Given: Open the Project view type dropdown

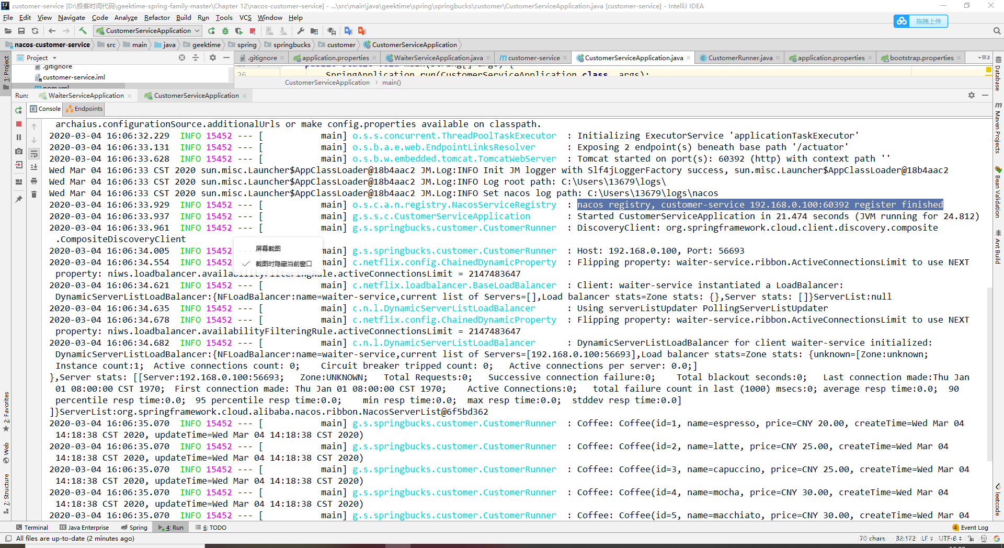Looking at the screenshot, I should coord(37,58).
